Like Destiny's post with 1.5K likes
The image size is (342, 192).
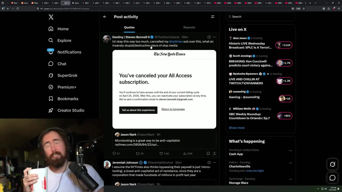point(164,154)
